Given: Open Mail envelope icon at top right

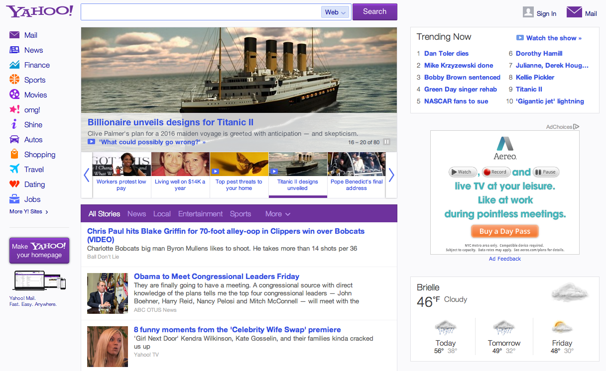Looking at the screenshot, I should (x=574, y=12).
